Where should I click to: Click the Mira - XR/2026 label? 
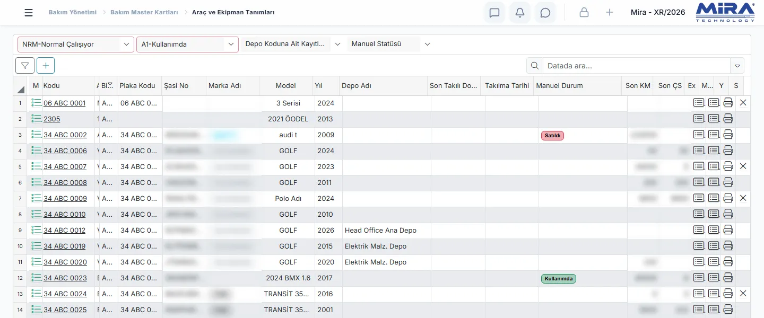point(658,12)
